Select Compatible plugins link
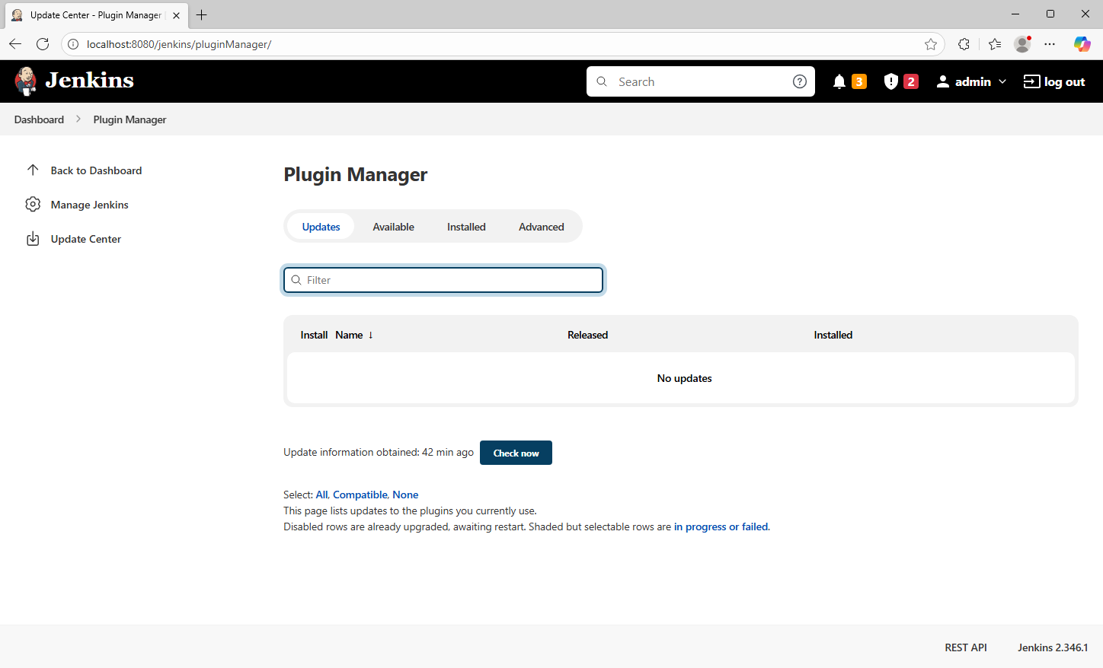Viewport: 1103px width, 668px height. (360, 495)
